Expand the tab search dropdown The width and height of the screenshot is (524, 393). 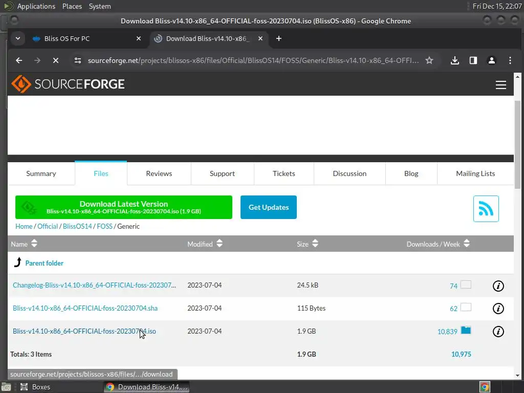click(x=18, y=38)
